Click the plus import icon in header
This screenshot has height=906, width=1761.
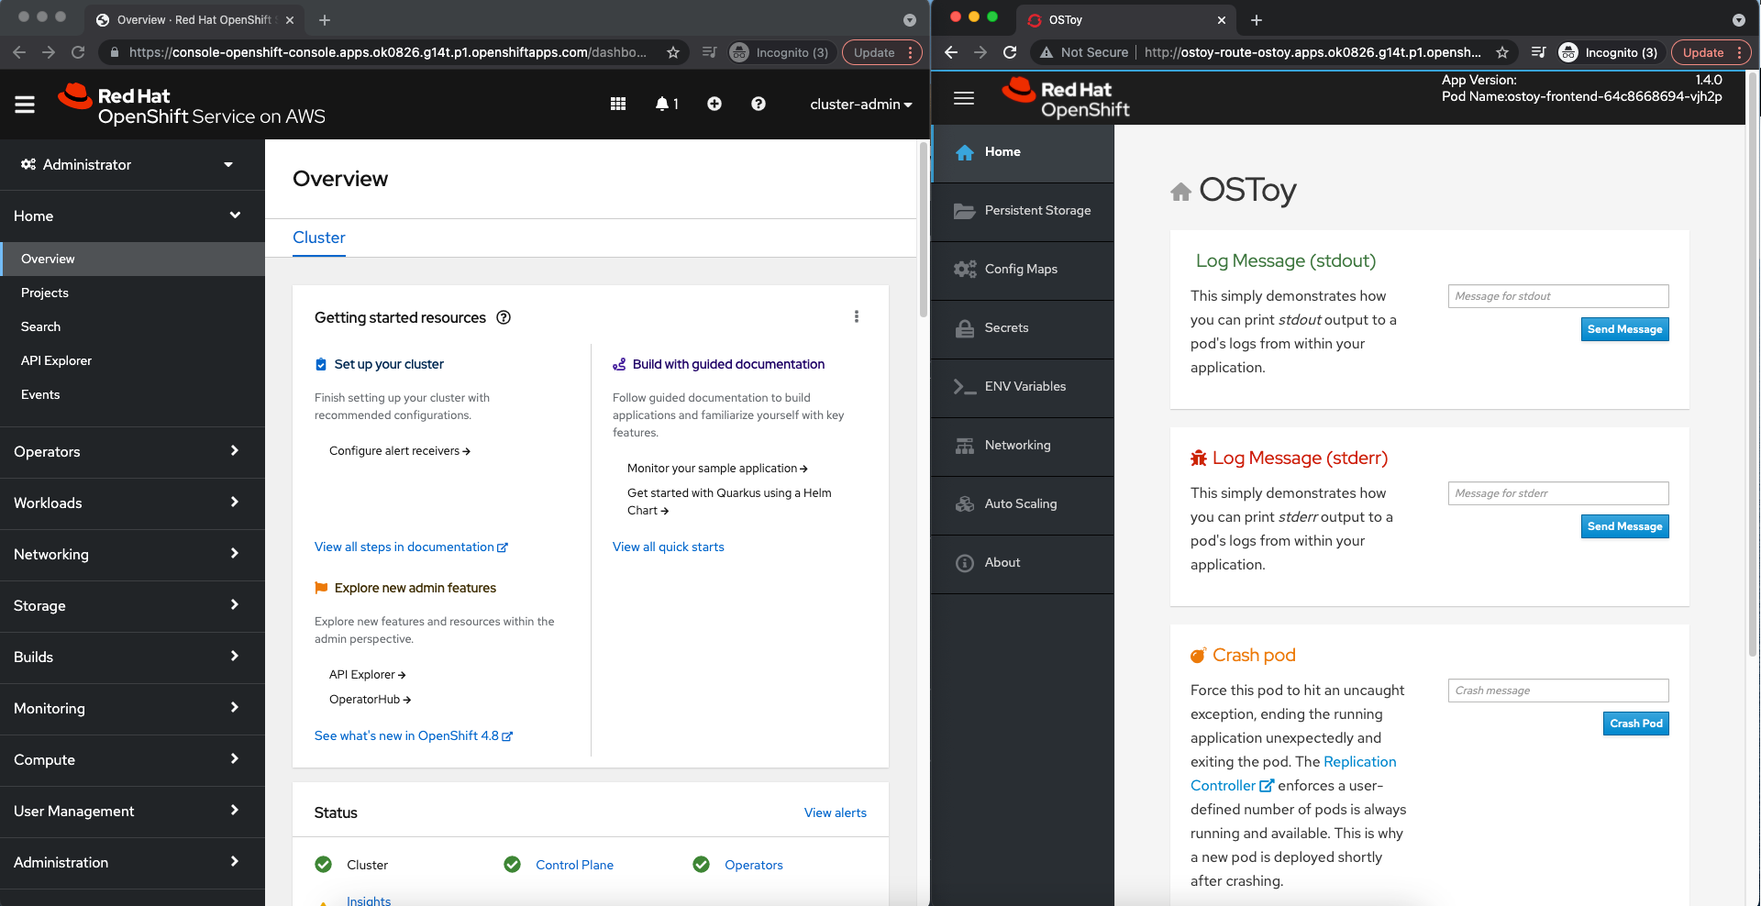714,105
